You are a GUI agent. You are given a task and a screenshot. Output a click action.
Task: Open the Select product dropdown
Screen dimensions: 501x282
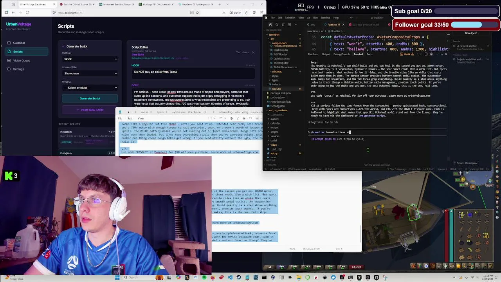click(90, 88)
